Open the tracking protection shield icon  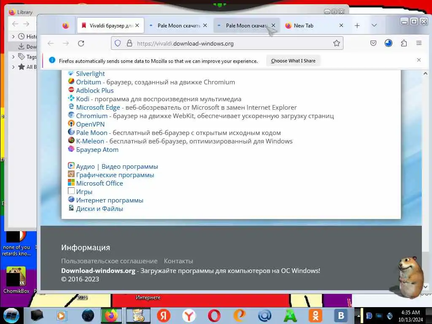coord(118,43)
